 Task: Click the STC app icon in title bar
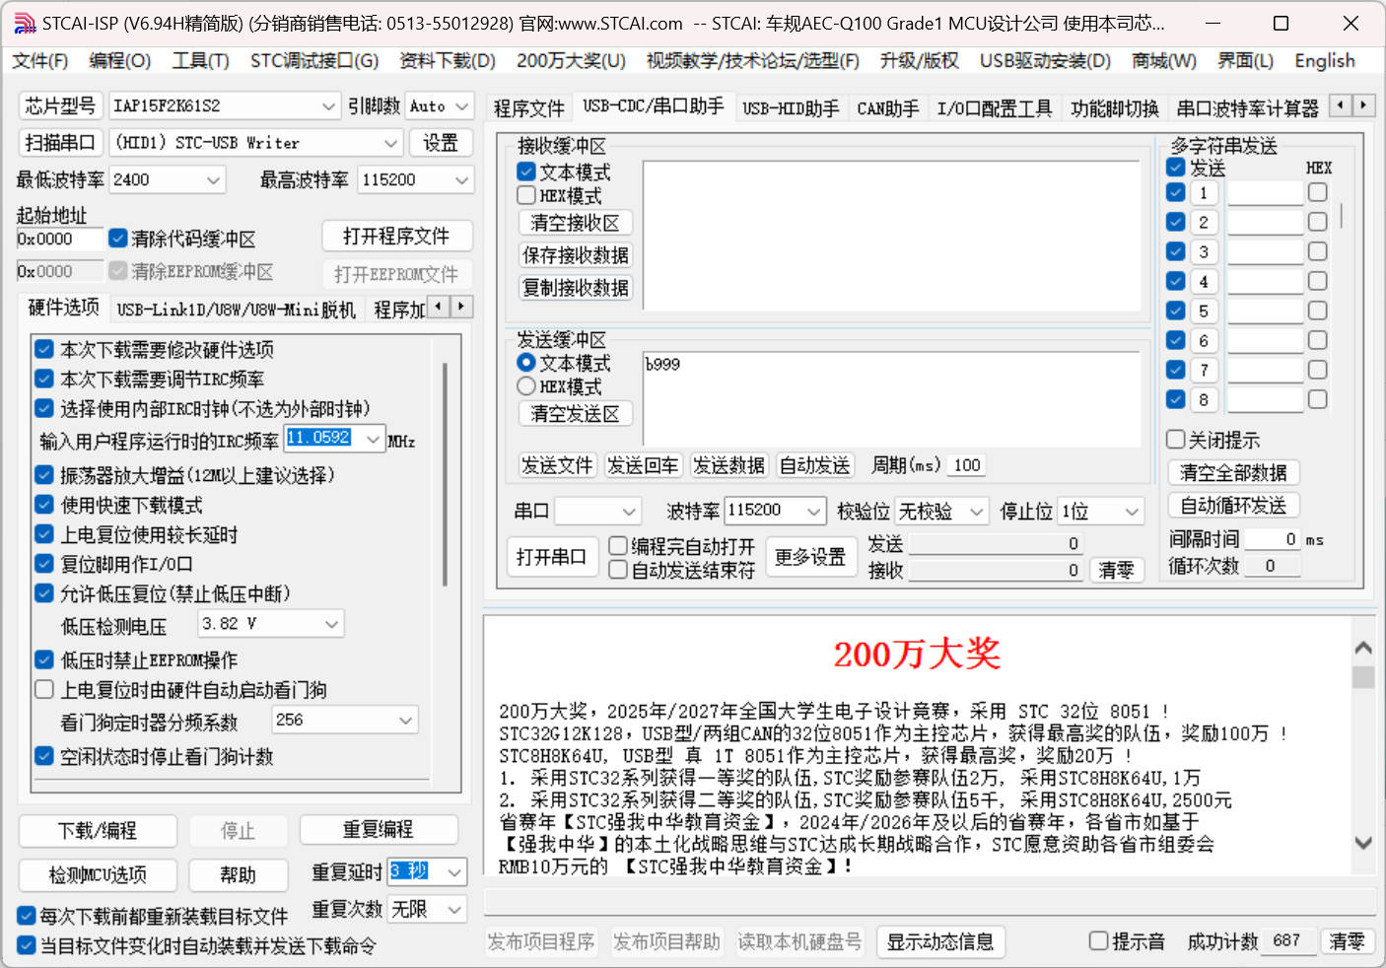tap(24, 23)
